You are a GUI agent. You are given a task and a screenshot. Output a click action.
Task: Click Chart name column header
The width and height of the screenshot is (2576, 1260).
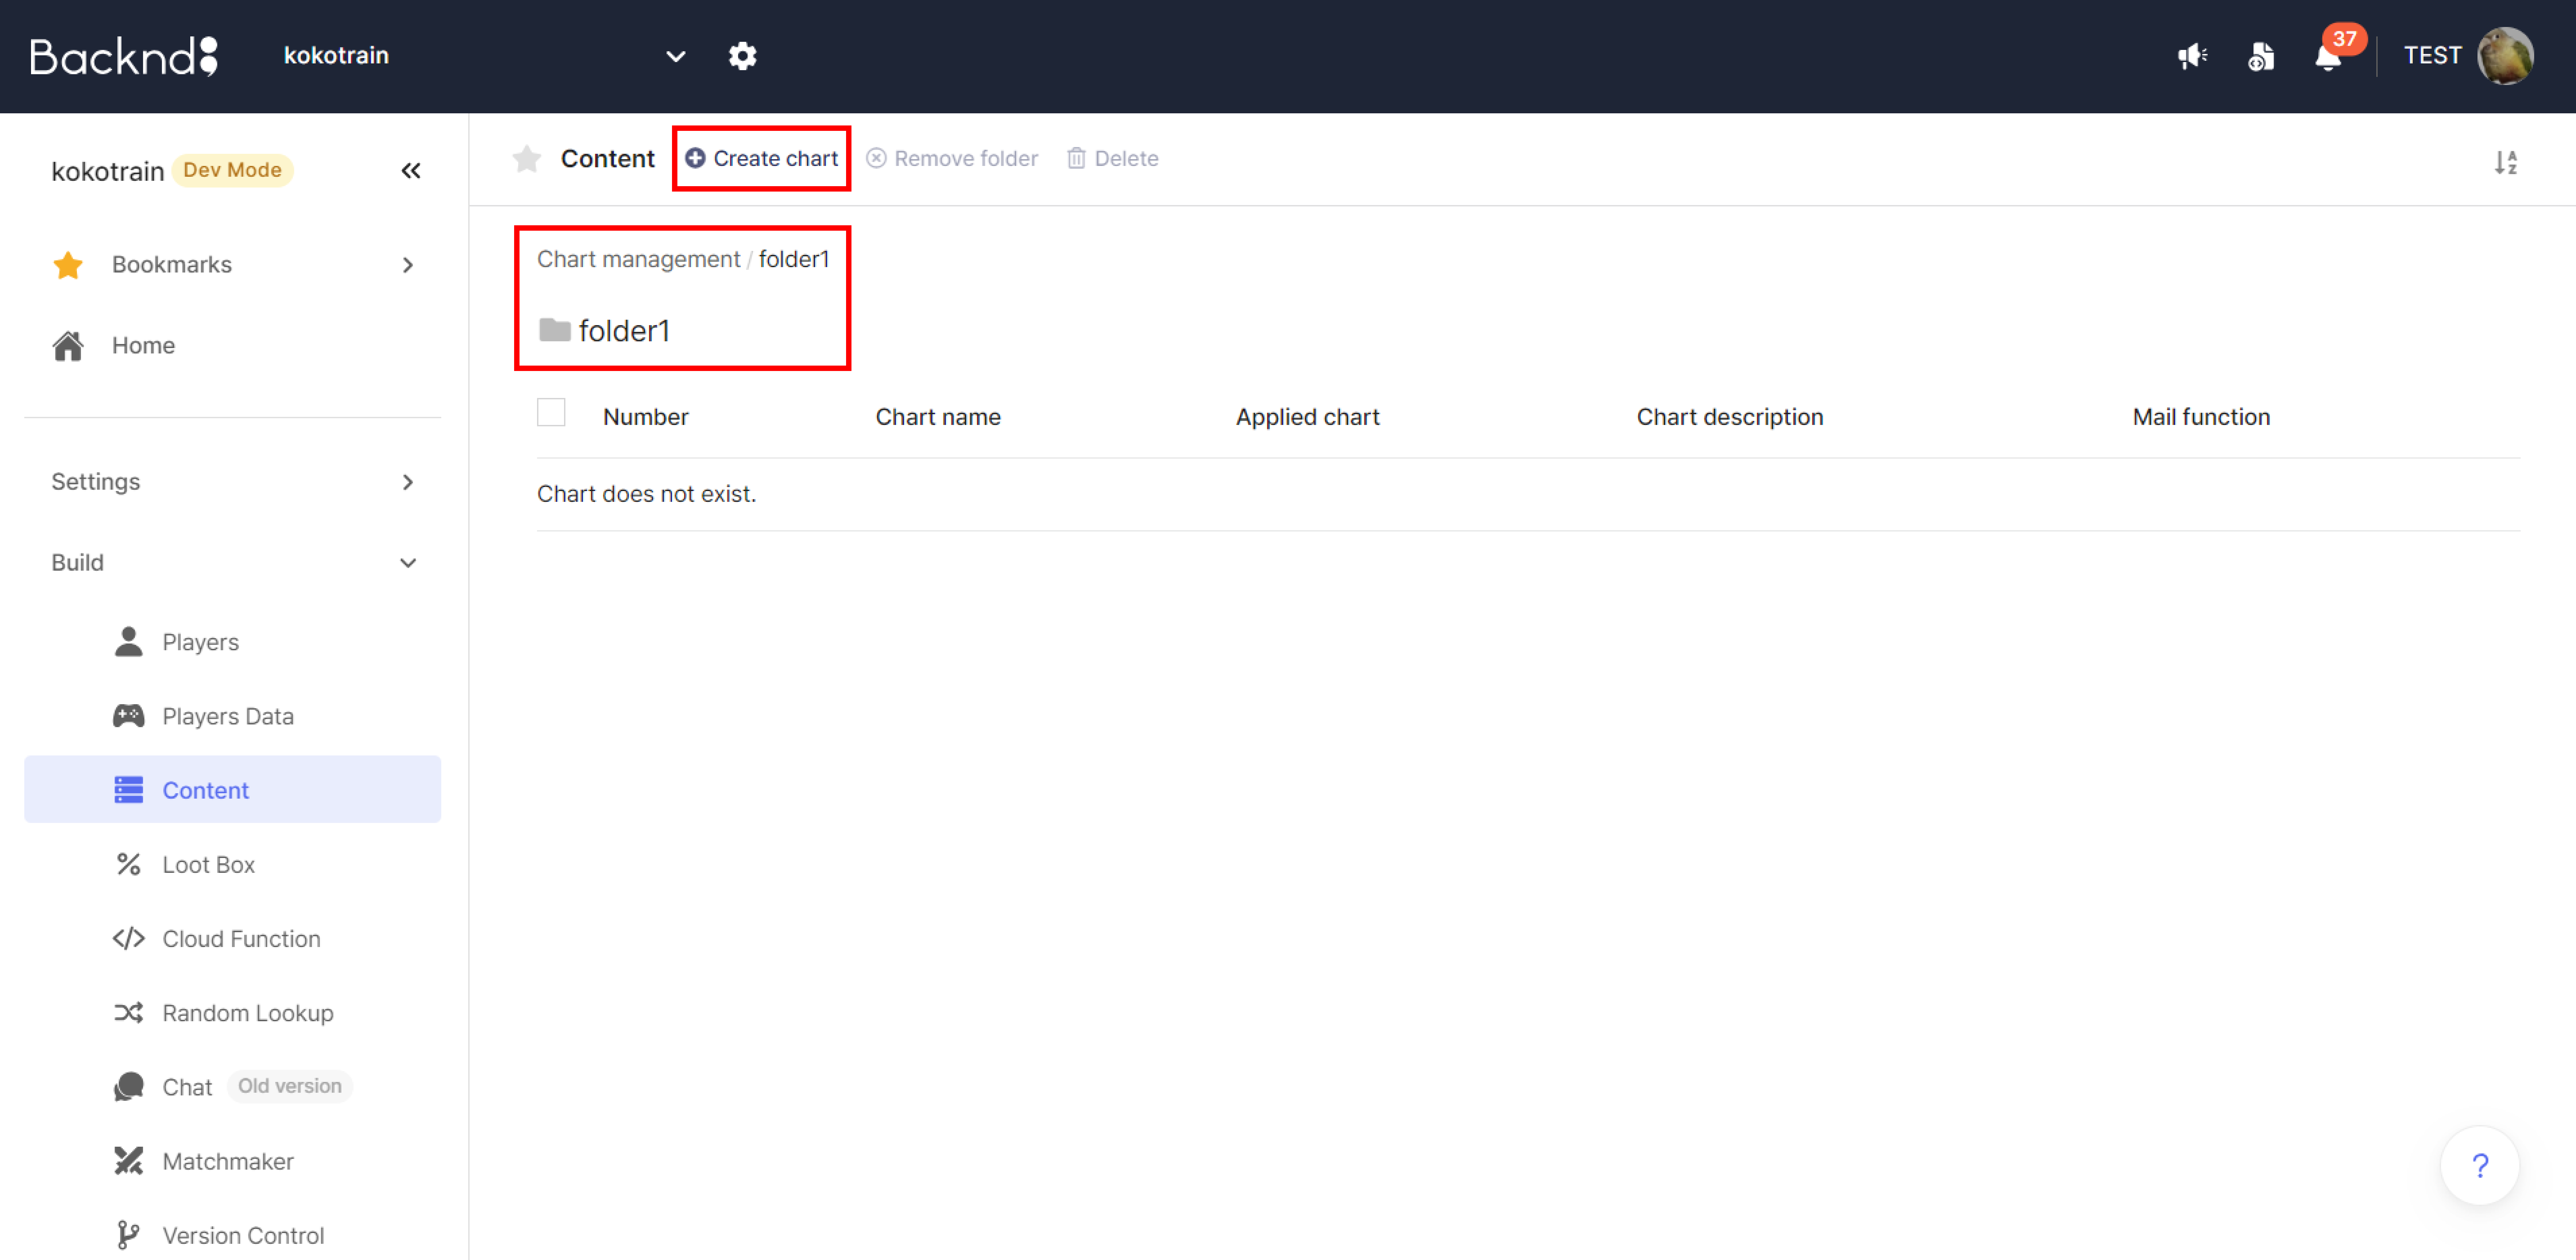click(x=938, y=417)
